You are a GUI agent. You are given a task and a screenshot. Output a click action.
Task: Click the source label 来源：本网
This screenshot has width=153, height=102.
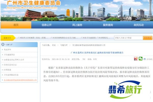click(92, 59)
